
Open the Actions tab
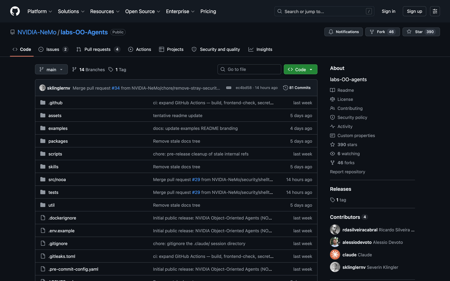[x=139, y=49]
